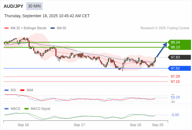Click the 97.15 support level value
This screenshot has width=192, height=130.
click(x=175, y=82)
